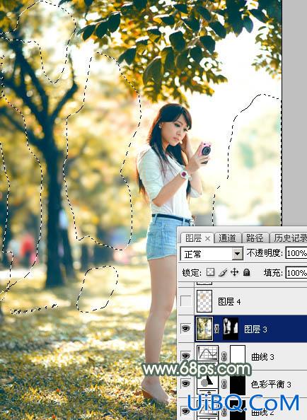This screenshot has height=420, width=307.
Task: Click the 不透明度 opacity value field
Action: pyautogui.click(x=296, y=253)
